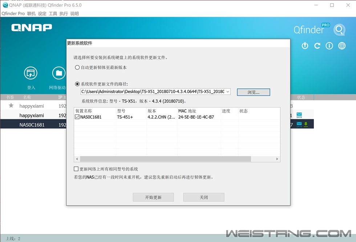Click the 浏览... browse button
Viewport: 356px width, 242px height.
[254, 92]
